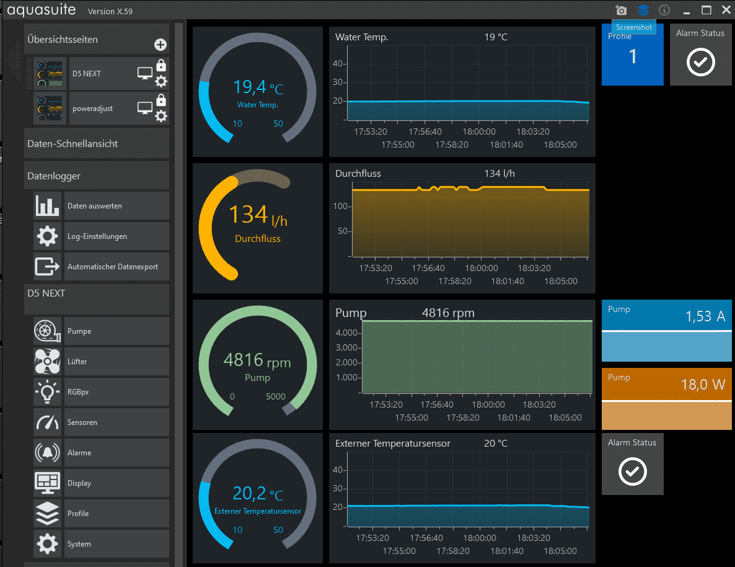The image size is (735, 567).
Task: Click the Water Temp. 19,4 °C gauge
Action: pyautogui.click(x=257, y=92)
